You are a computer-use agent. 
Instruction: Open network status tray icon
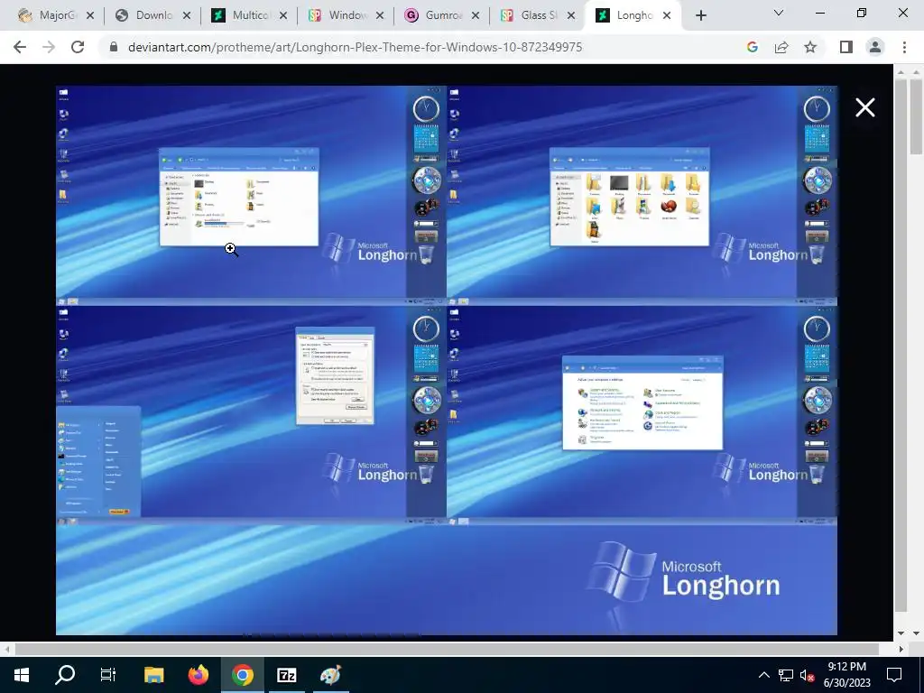[786, 675]
